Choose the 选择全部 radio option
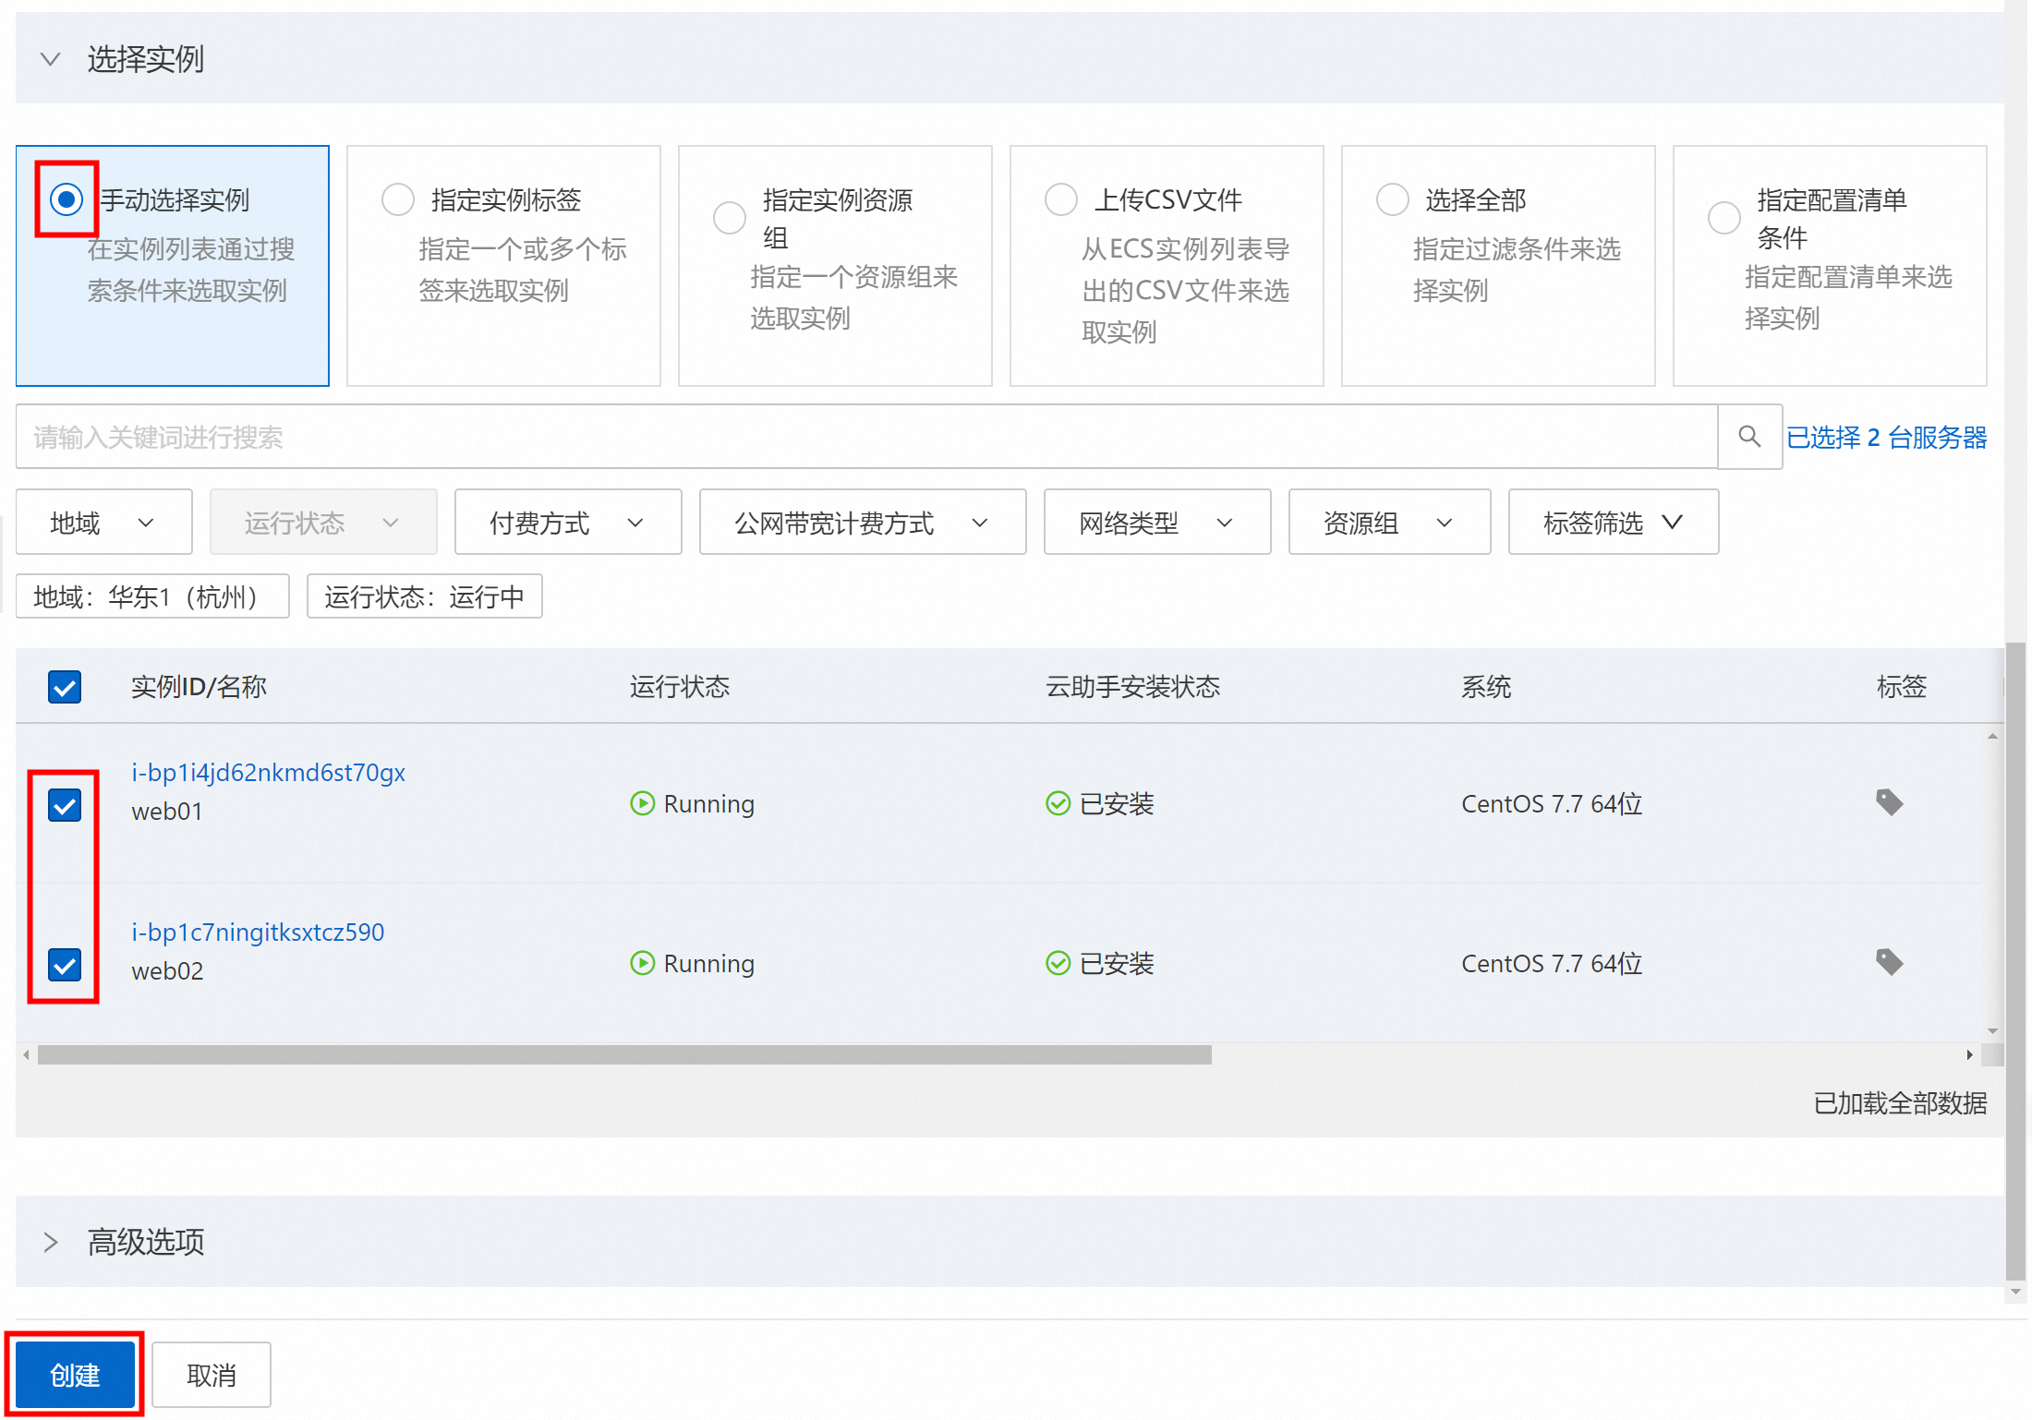2032x1420 pixels. [1393, 199]
